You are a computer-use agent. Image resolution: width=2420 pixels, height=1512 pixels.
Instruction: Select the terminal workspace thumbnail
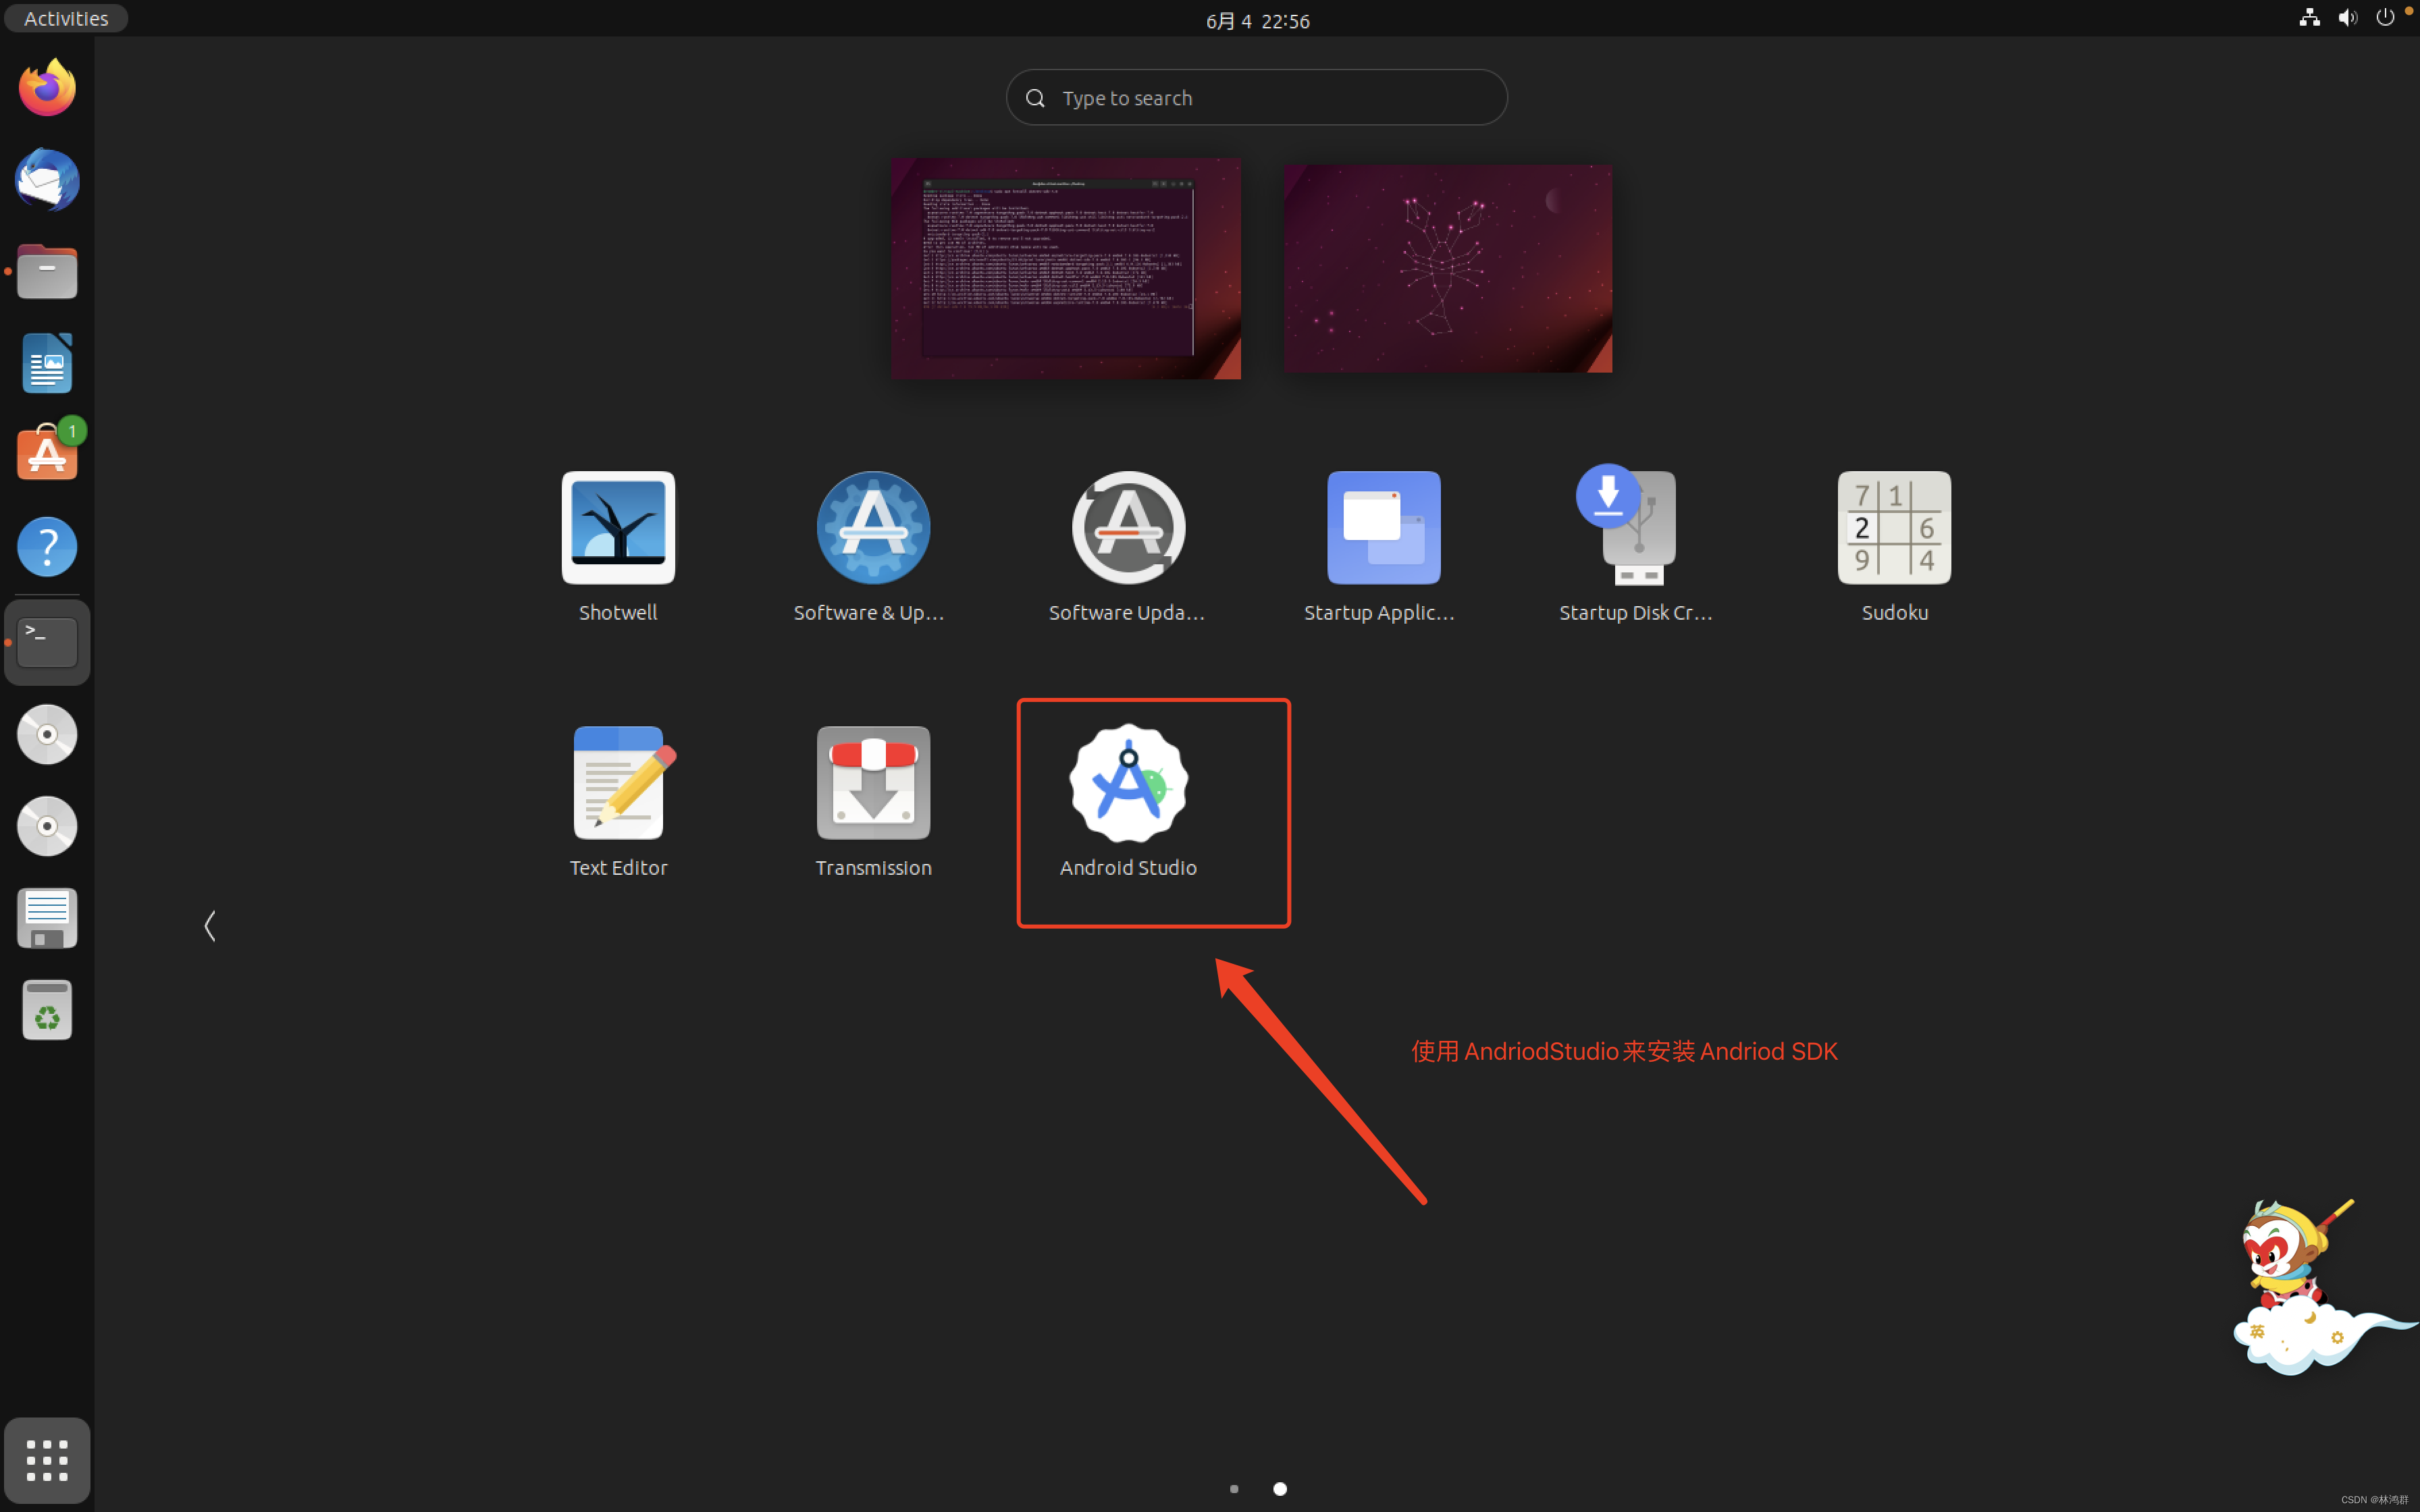point(1064,268)
